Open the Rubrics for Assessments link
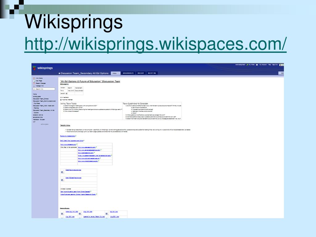Image resolution: width=316 pixels, height=237 pixels. 68,136
